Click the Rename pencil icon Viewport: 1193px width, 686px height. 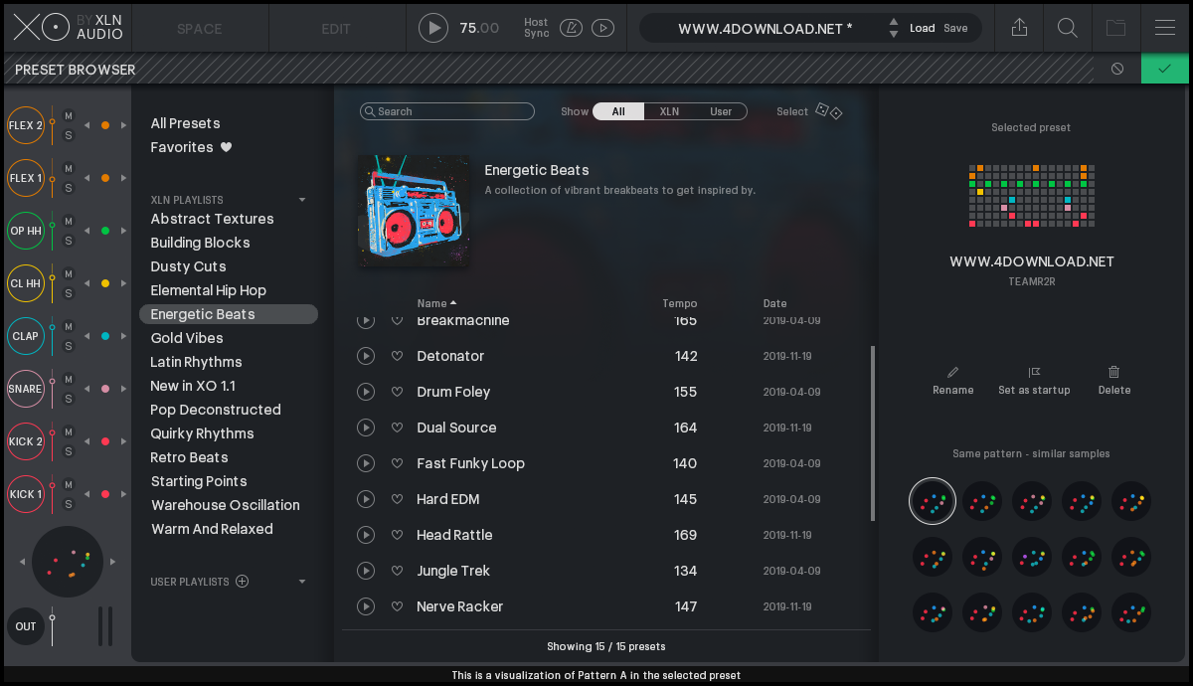(953, 372)
